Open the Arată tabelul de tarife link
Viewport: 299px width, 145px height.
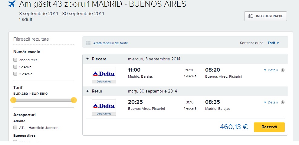(110, 43)
